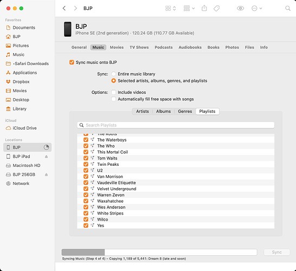
Task: Click the Sync button
Action: 276,253
